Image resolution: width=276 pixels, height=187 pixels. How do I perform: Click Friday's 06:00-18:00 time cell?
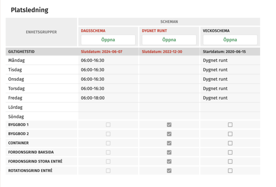coord(93,98)
